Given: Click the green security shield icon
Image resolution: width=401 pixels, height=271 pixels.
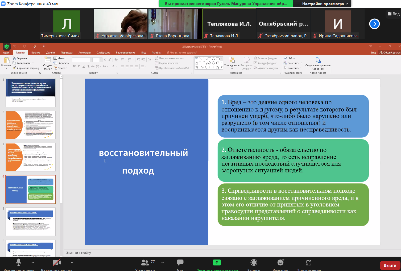Looking at the screenshot, I should pyautogui.click(x=7, y=47).
